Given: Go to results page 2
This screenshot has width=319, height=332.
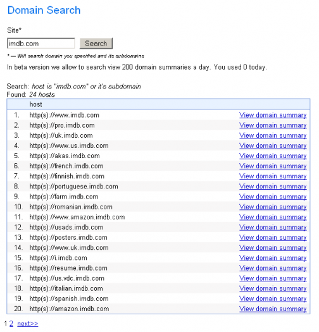Looking at the screenshot, I should click(11, 324).
